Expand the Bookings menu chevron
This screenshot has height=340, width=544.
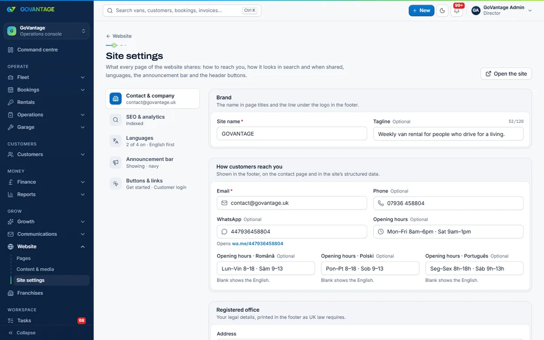pyautogui.click(x=83, y=90)
